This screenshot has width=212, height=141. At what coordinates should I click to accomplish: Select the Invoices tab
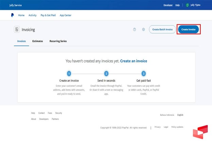[21, 41]
